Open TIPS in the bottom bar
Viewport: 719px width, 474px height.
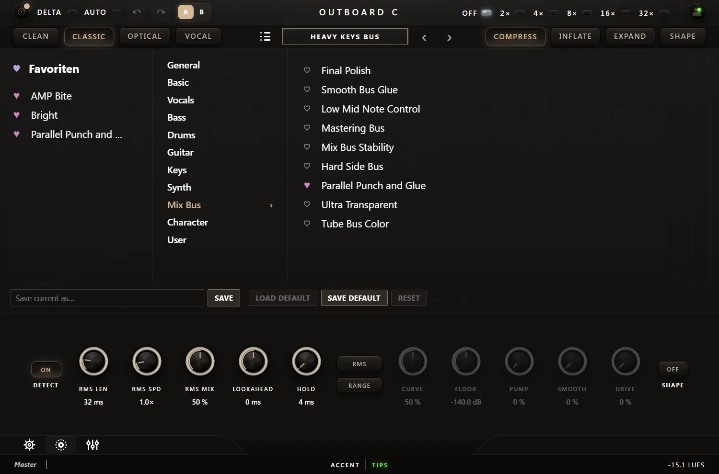380,465
